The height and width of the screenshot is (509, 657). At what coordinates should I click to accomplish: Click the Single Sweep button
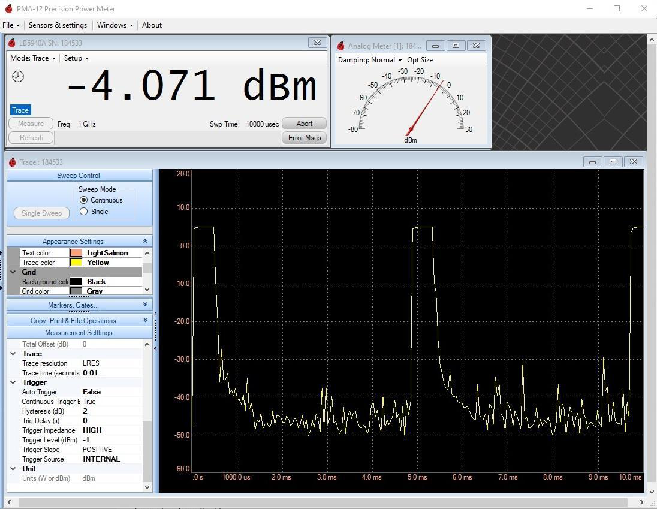click(41, 213)
